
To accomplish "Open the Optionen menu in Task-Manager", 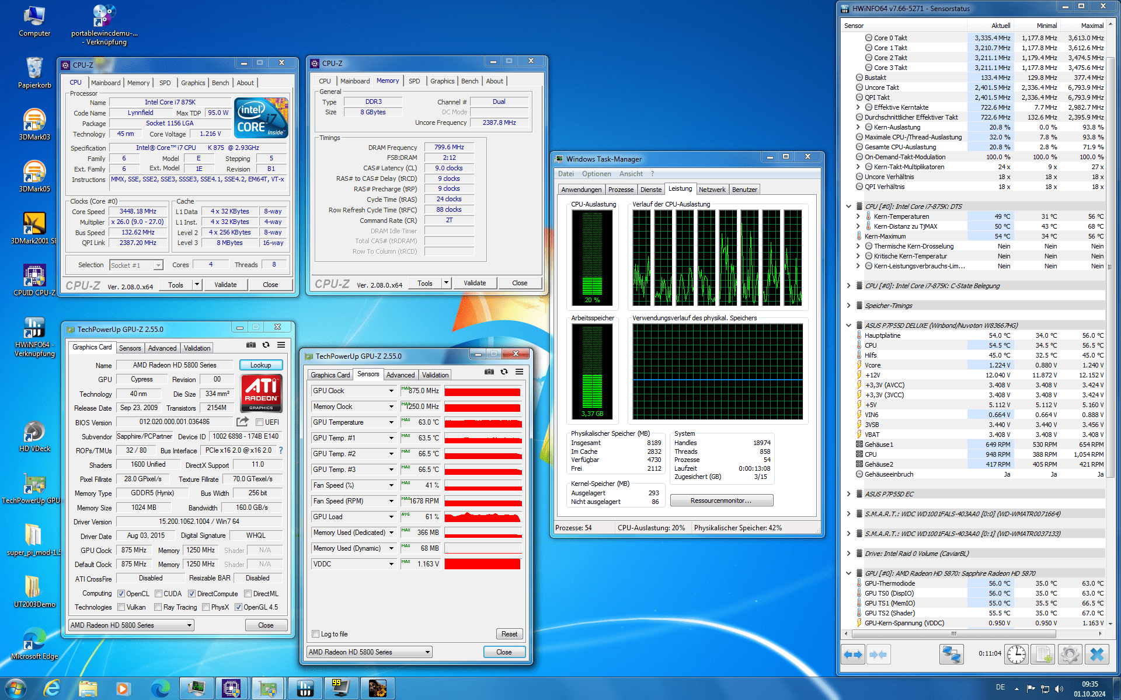I will coord(596,174).
